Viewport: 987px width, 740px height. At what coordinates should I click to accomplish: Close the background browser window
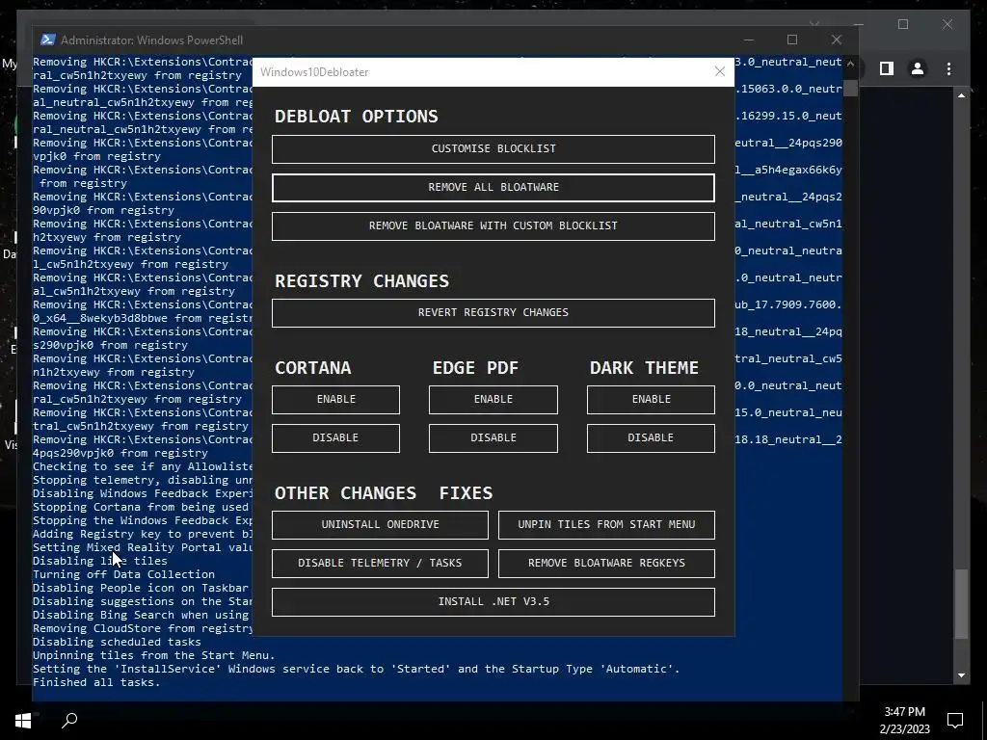pos(947,24)
